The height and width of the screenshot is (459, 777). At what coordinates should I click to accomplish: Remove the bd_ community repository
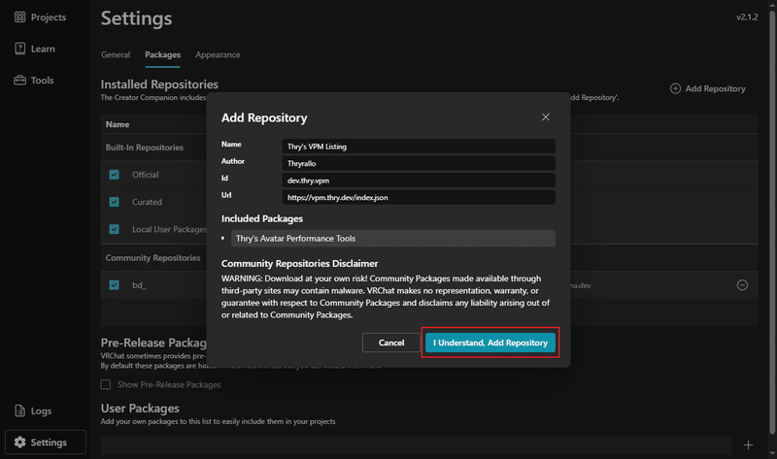(742, 284)
